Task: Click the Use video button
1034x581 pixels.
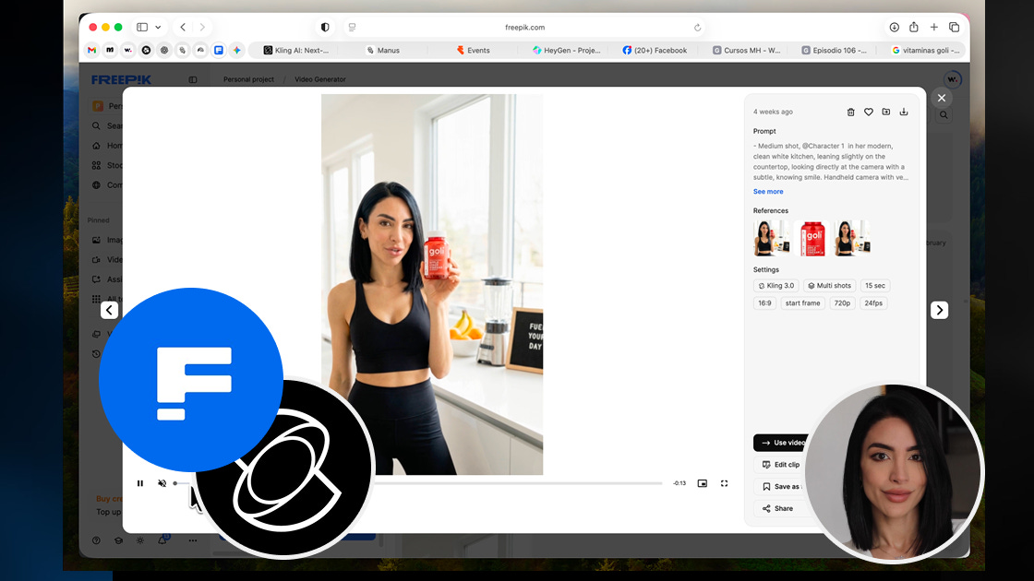Action: (x=782, y=443)
